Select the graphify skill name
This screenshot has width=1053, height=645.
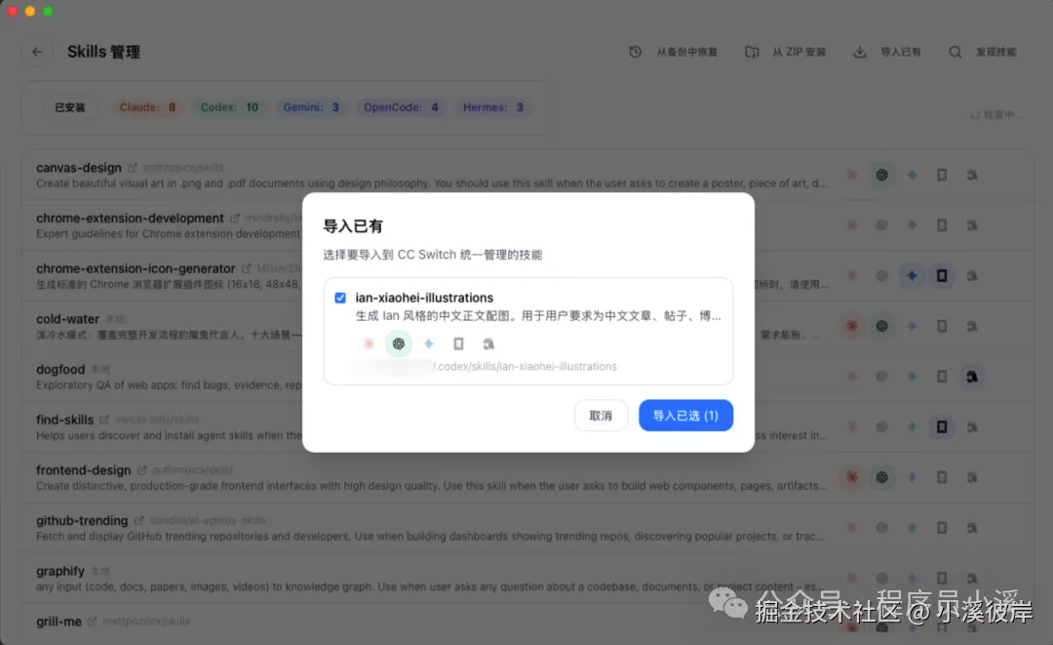(x=60, y=571)
